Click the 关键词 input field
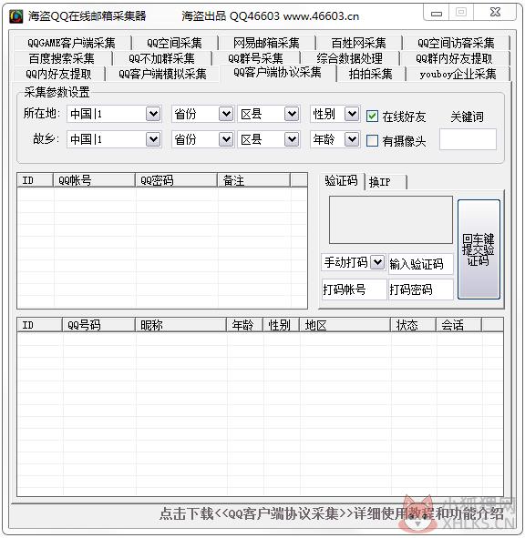The width and height of the screenshot is (525, 538). coord(468,139)
